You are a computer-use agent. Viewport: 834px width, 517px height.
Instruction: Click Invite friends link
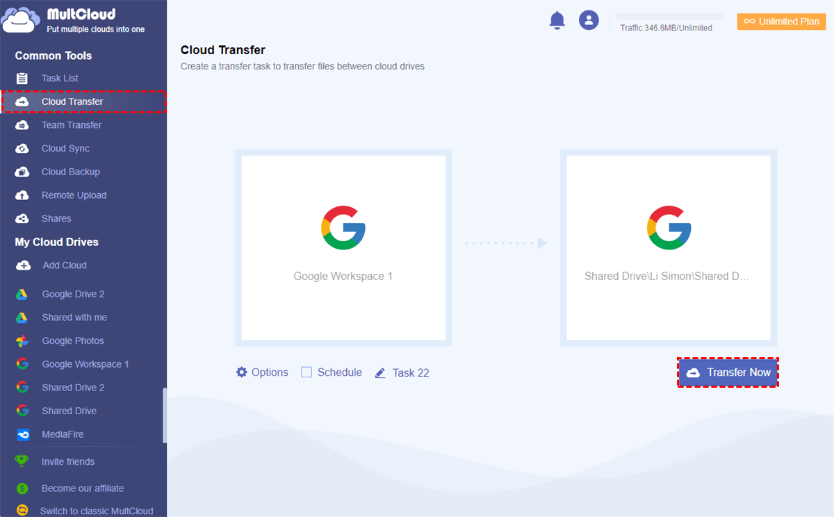click(68, 461)
